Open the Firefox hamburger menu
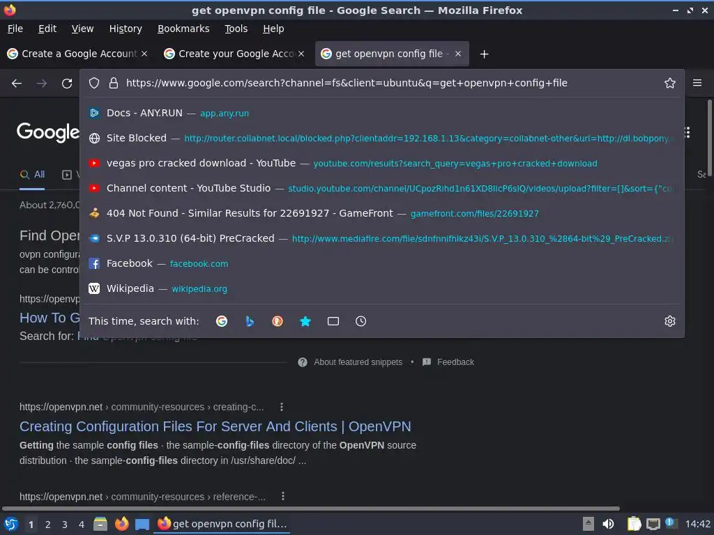714x535 pixels. [697, 83]
